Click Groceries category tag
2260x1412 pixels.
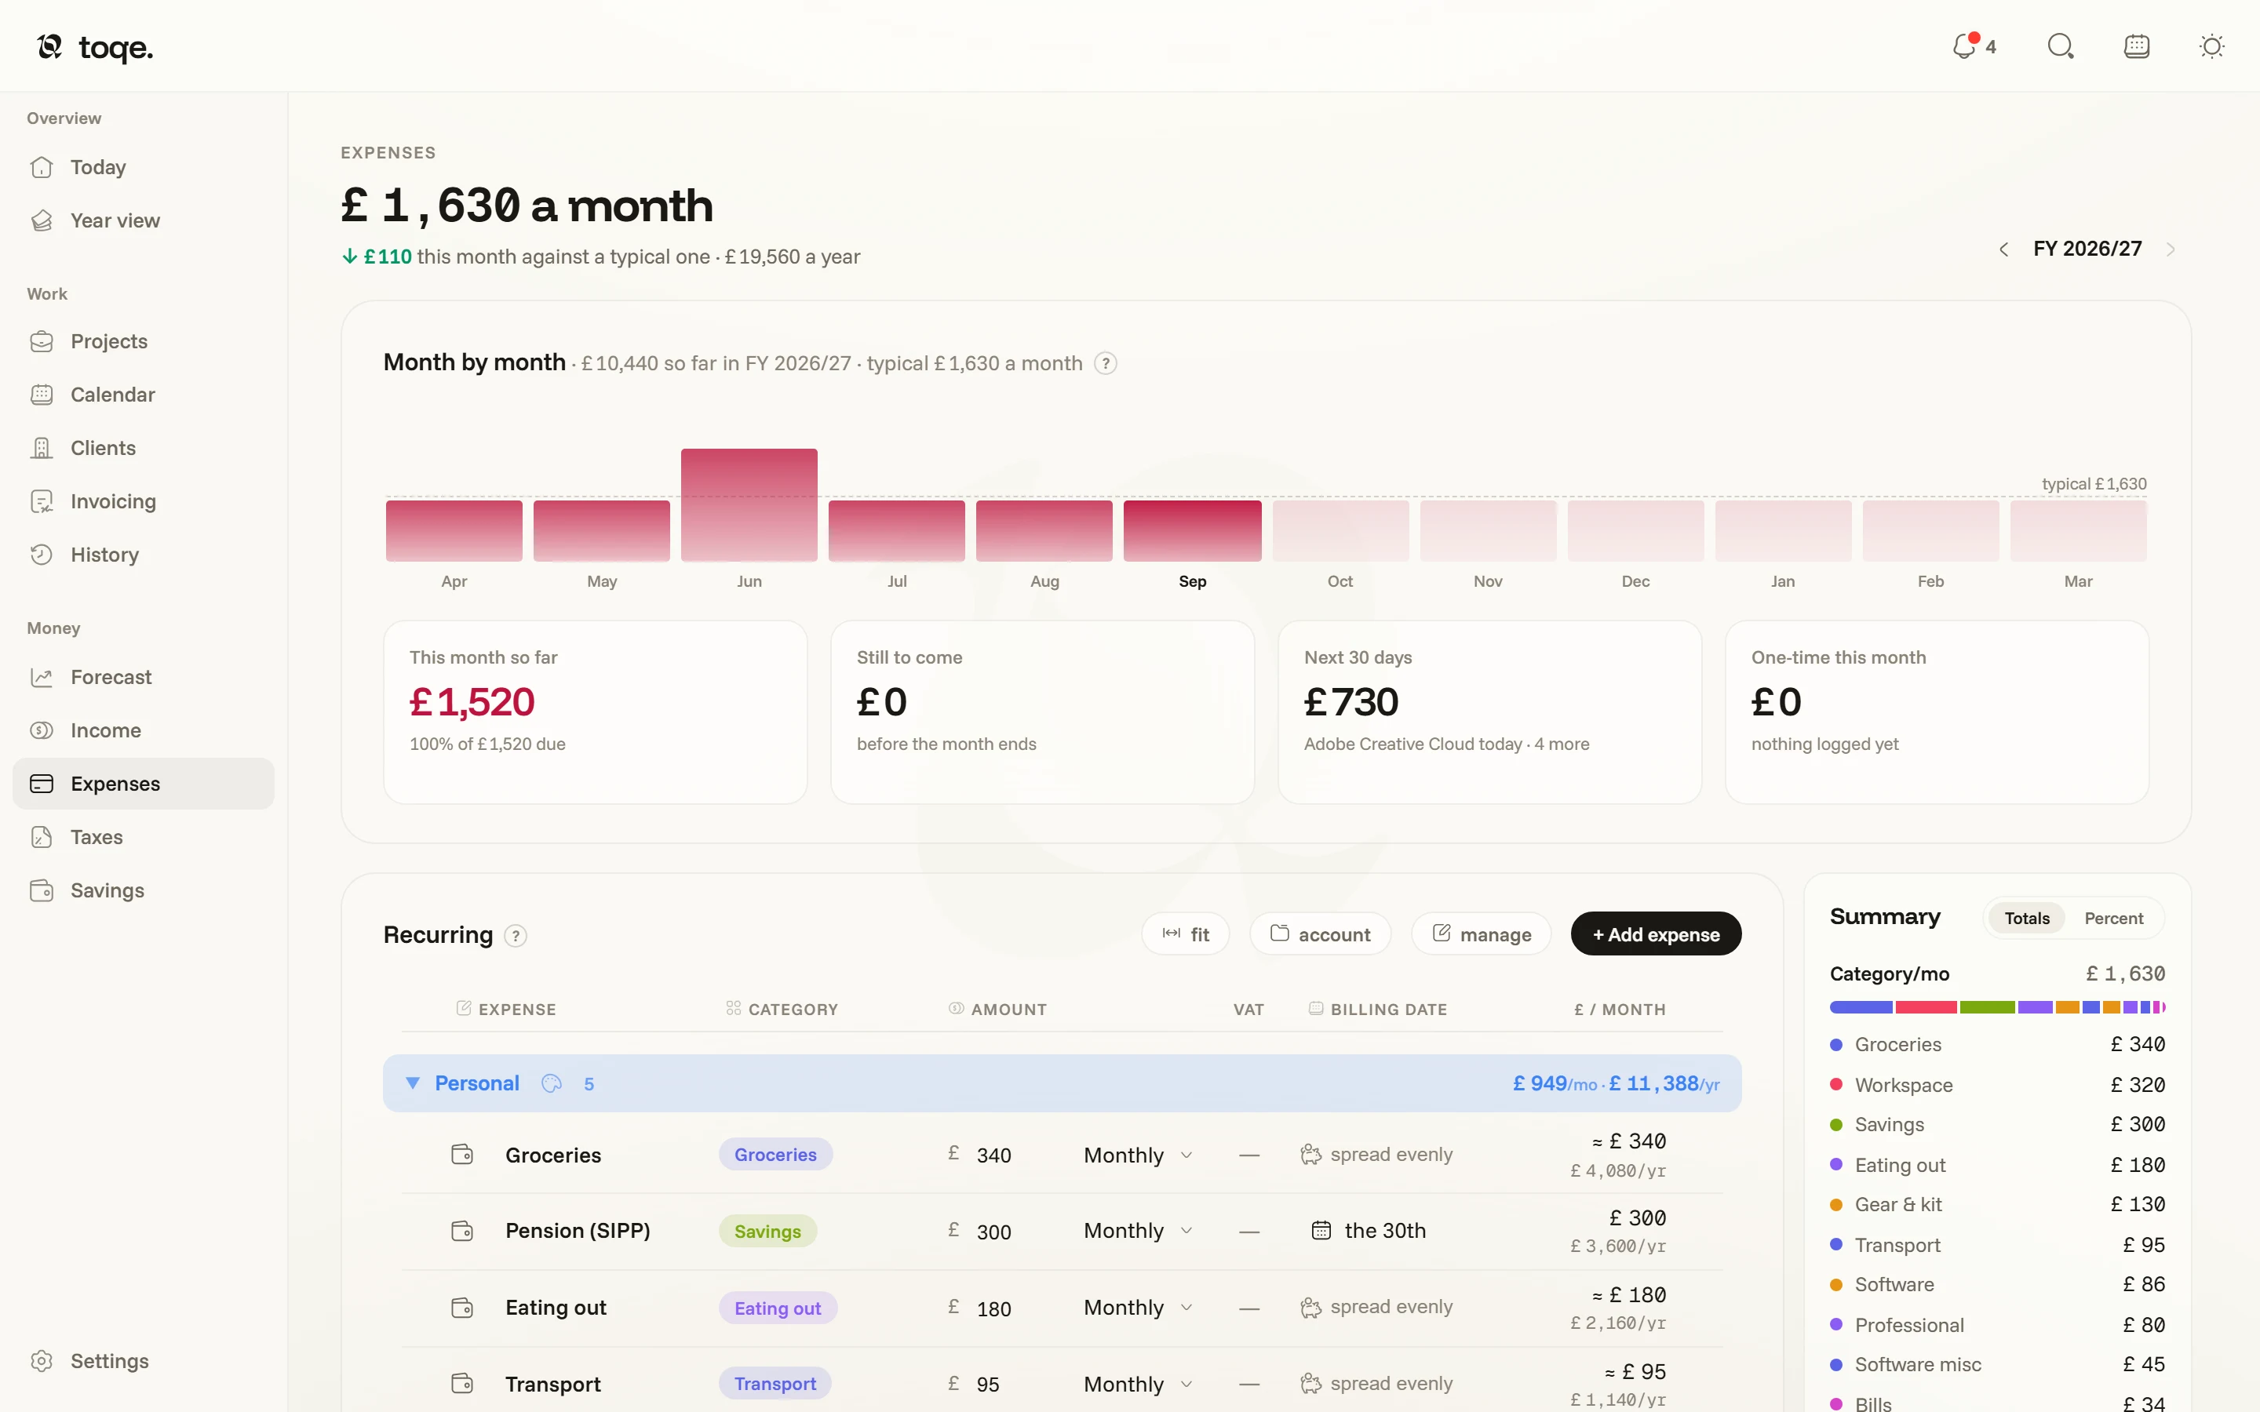pos(775,1155)
